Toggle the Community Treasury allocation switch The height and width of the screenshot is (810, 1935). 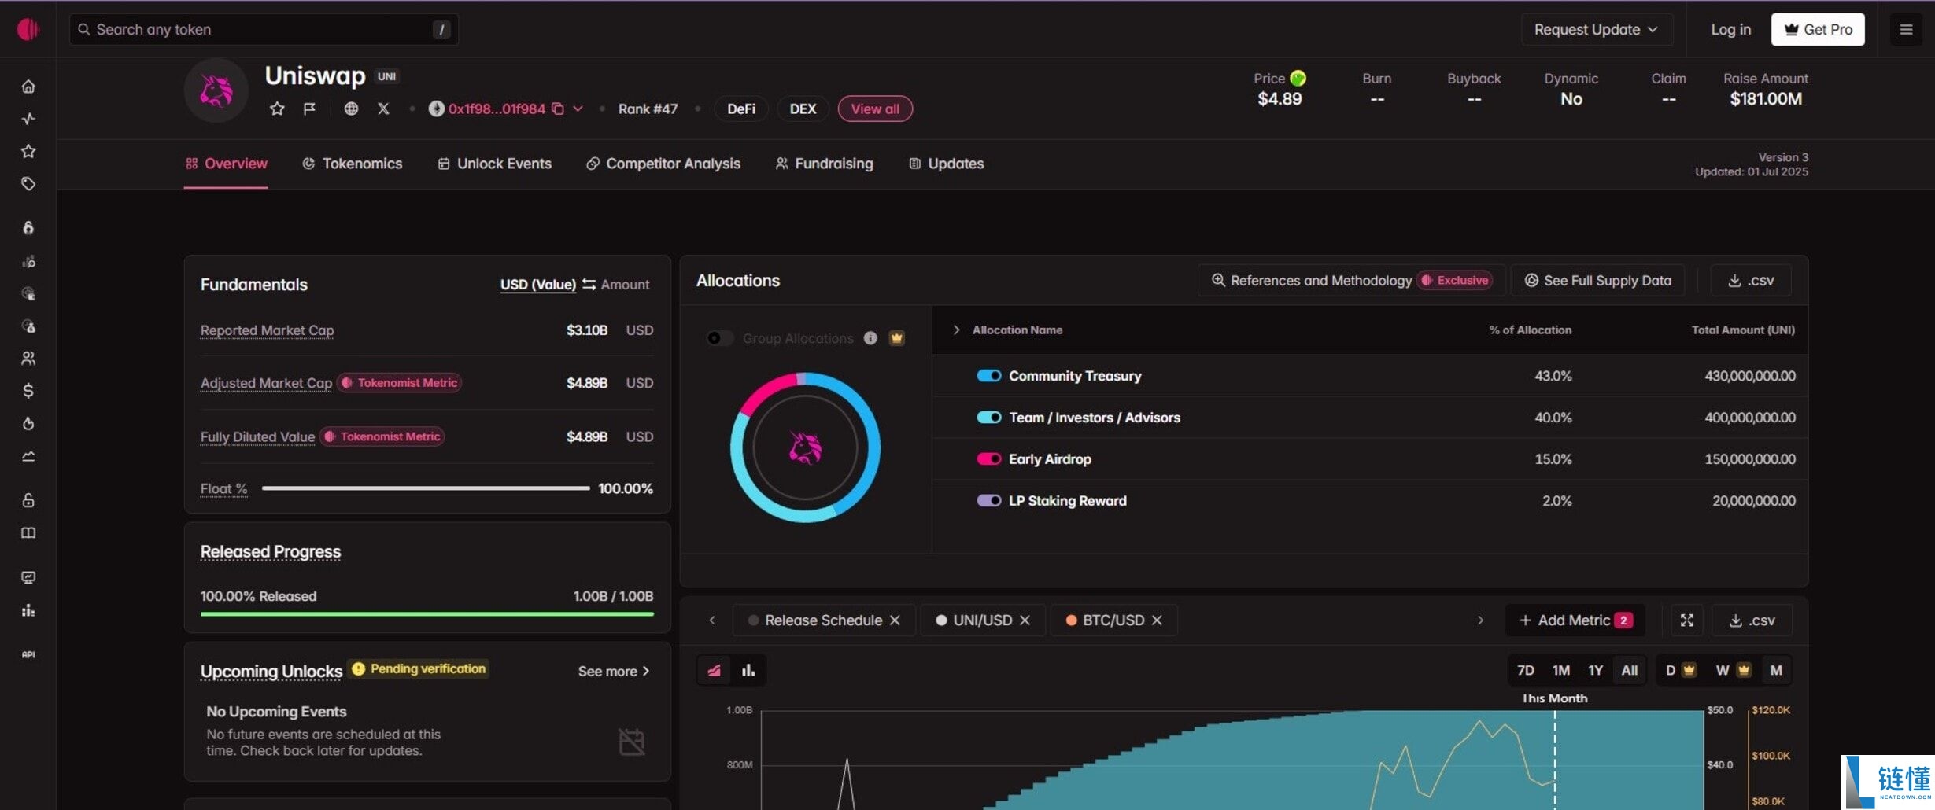[x=989, y=376]
